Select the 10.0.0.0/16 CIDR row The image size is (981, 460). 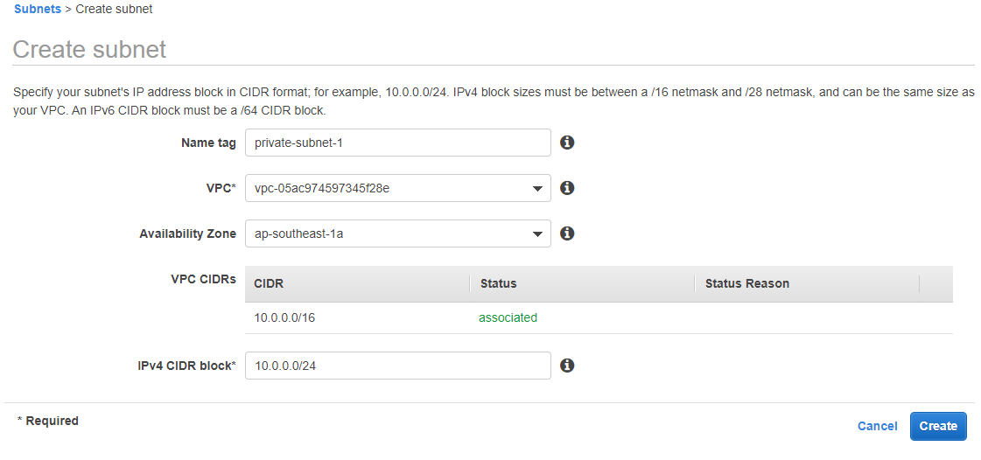(x=599, y=317)
